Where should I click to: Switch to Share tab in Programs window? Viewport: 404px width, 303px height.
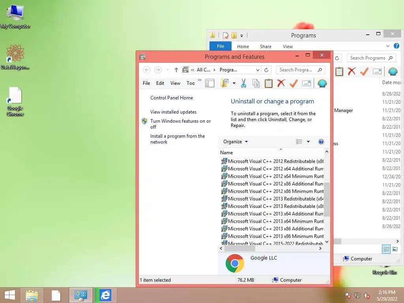266,47
